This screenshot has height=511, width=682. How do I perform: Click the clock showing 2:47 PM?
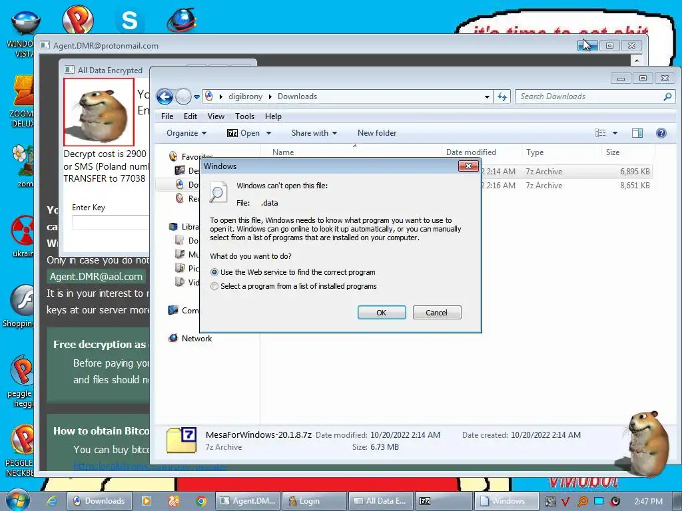[648, 502]
